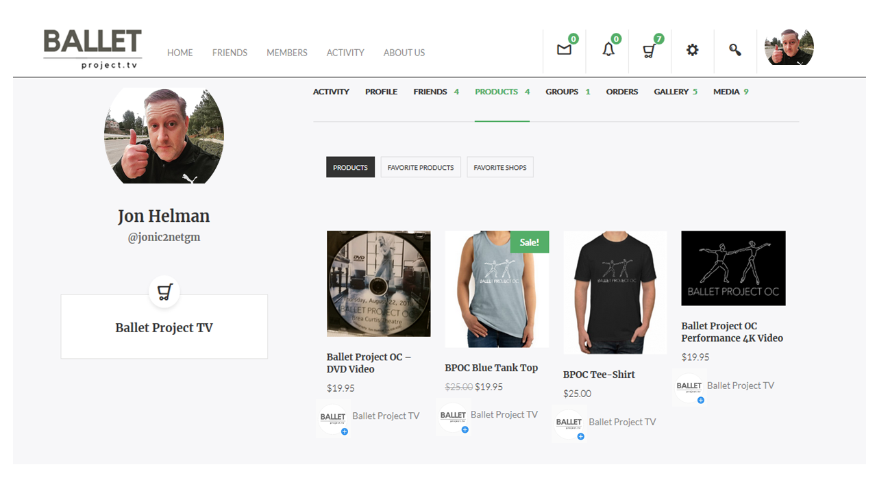The height and width of the screenshot is (493, 877).
Task: Switch to the GROUPS 1 tab
Action: pyautogui.click(x=567, y=92)
